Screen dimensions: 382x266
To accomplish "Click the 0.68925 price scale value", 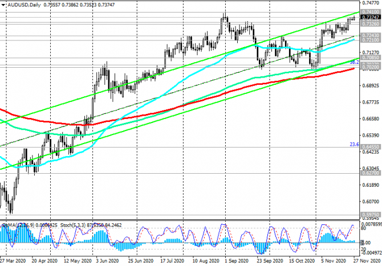I will (371, 85).
